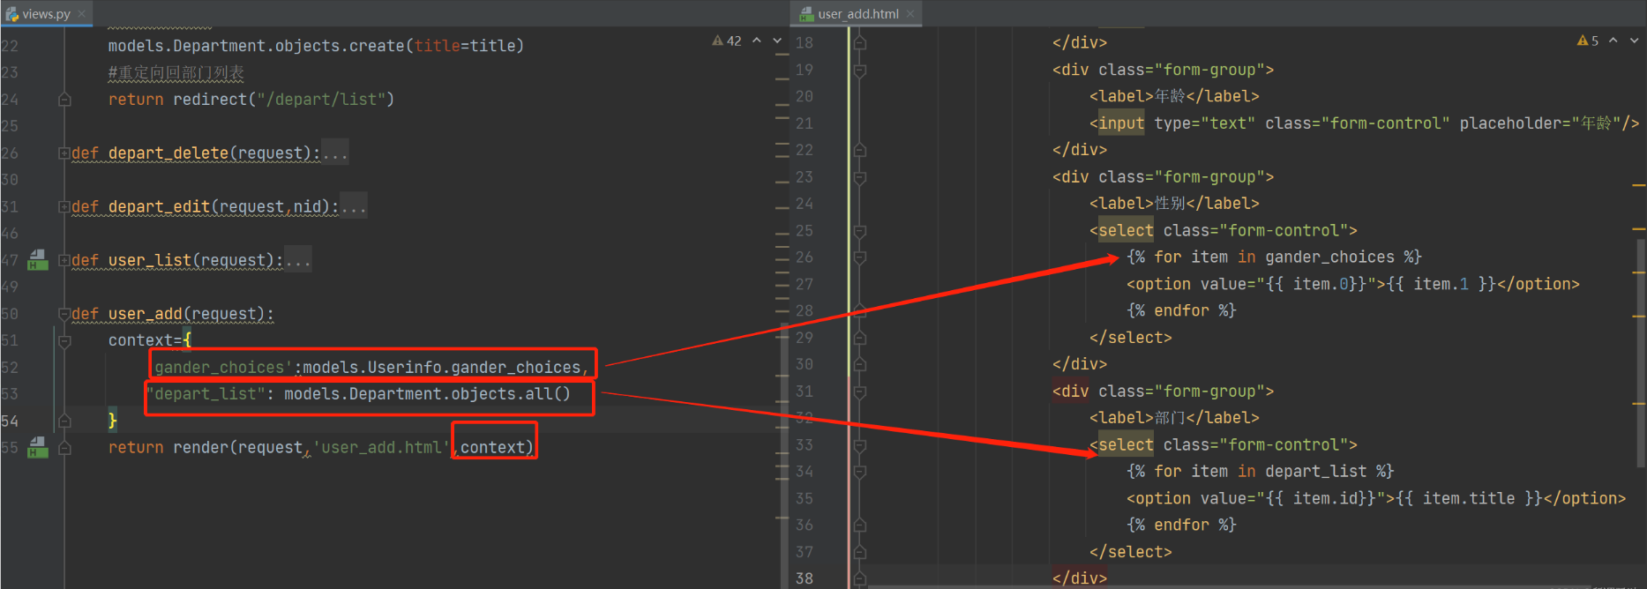
Task: Collapse the user_add function
Action: point(64,314)
